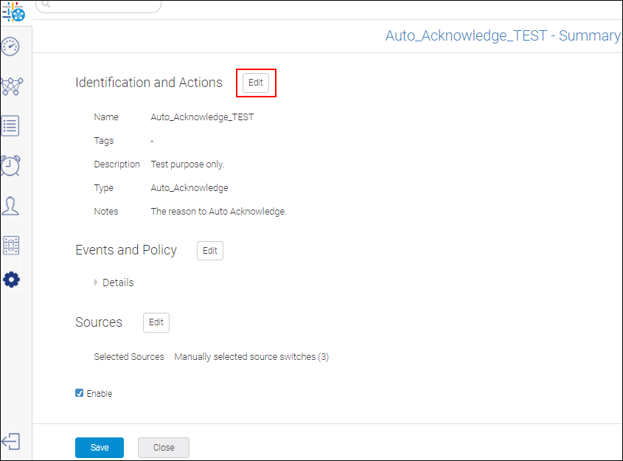
Task: Open the Alarm clock icon in sidebar
Action: tap(11, 165)
